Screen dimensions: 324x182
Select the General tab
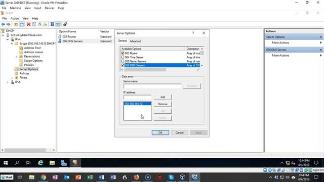pyautogui.click(x=123, y=41)
